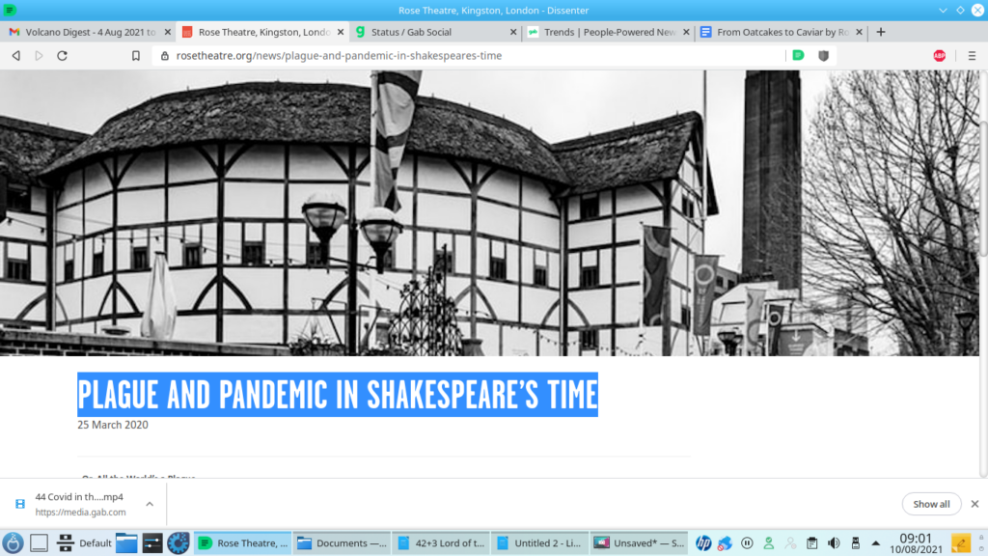The height and width of the screenshot is (556, 988).
Task: Open the orange notes pencil tray icon
Action: coord(961,542)
